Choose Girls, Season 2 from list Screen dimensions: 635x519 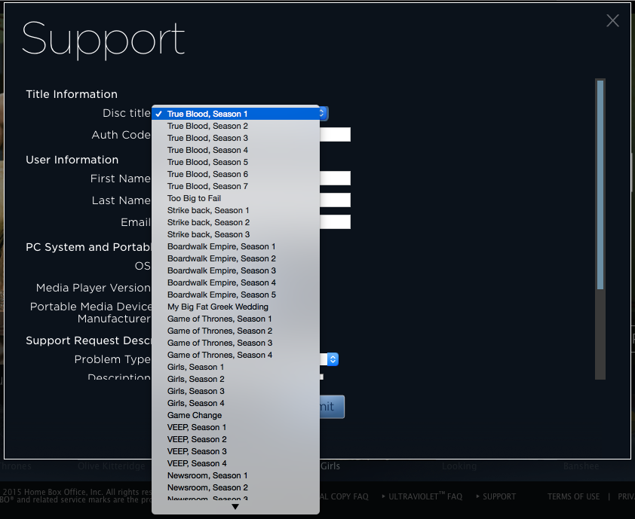[236, 379]
